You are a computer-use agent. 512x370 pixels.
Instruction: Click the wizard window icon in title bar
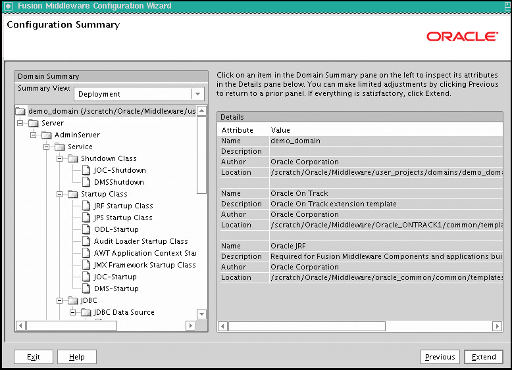[x=8, y=6]
